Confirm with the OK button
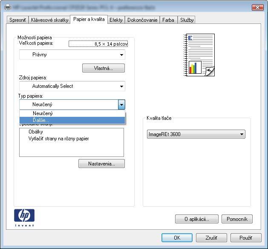 (177, 238)
